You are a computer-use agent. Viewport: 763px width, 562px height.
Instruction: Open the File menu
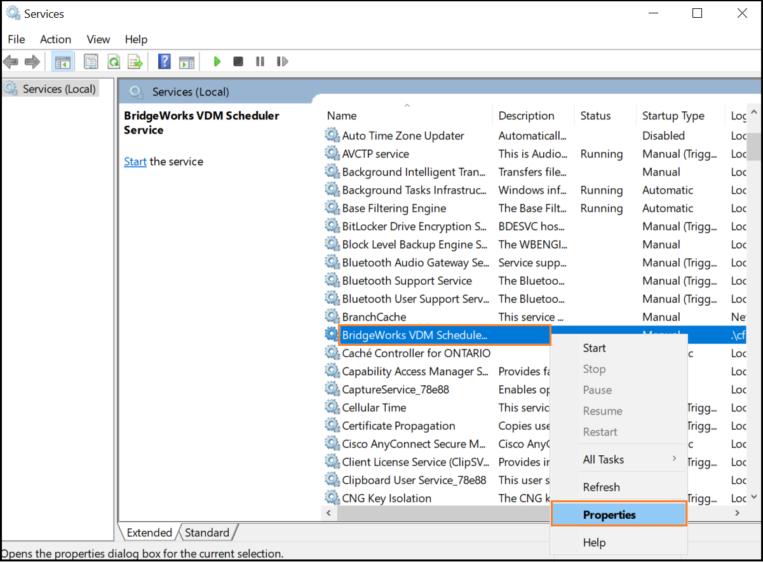click(x=17, y=39)
